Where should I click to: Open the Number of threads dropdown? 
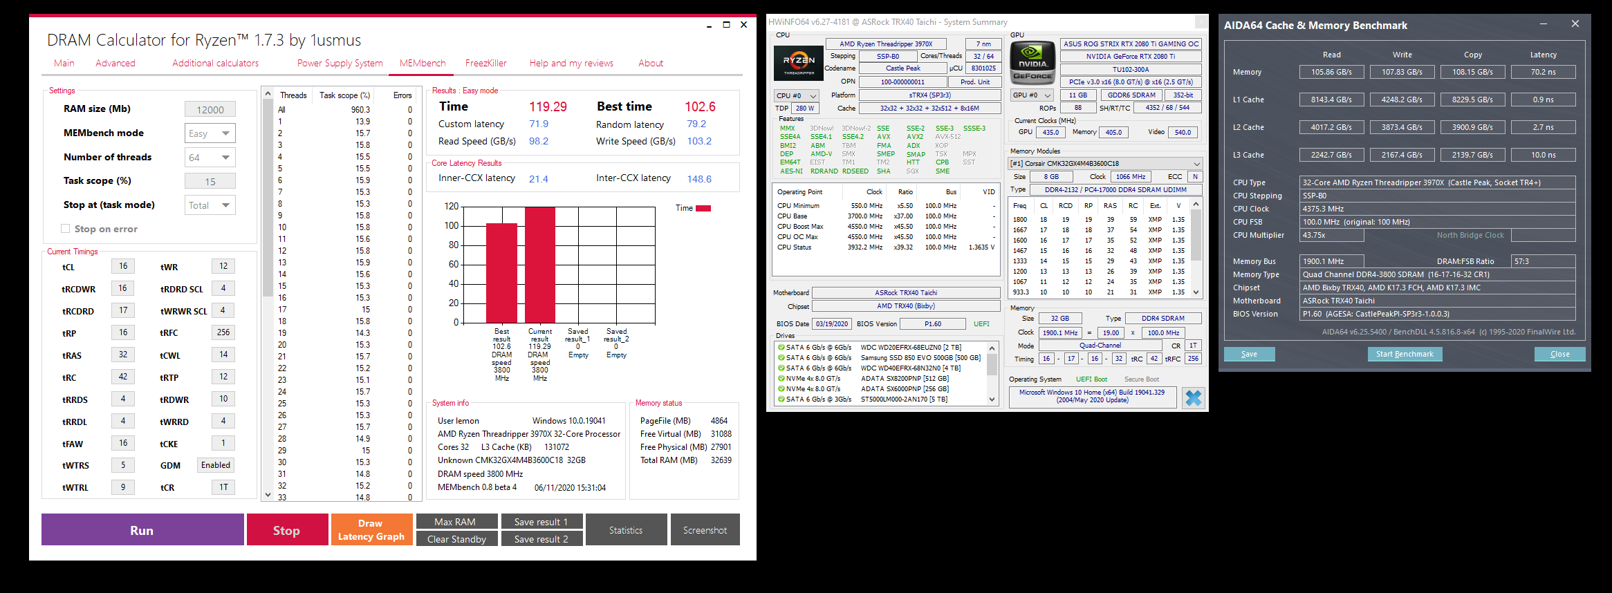(x=210, y=158)
